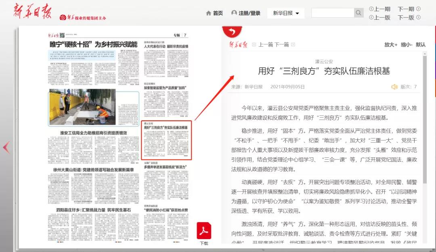Click the article title 用好“三剂良方”夯实队伍廉洁根基

click(324, 71)
